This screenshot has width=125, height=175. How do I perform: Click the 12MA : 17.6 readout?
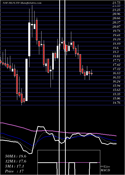[15, 161]
